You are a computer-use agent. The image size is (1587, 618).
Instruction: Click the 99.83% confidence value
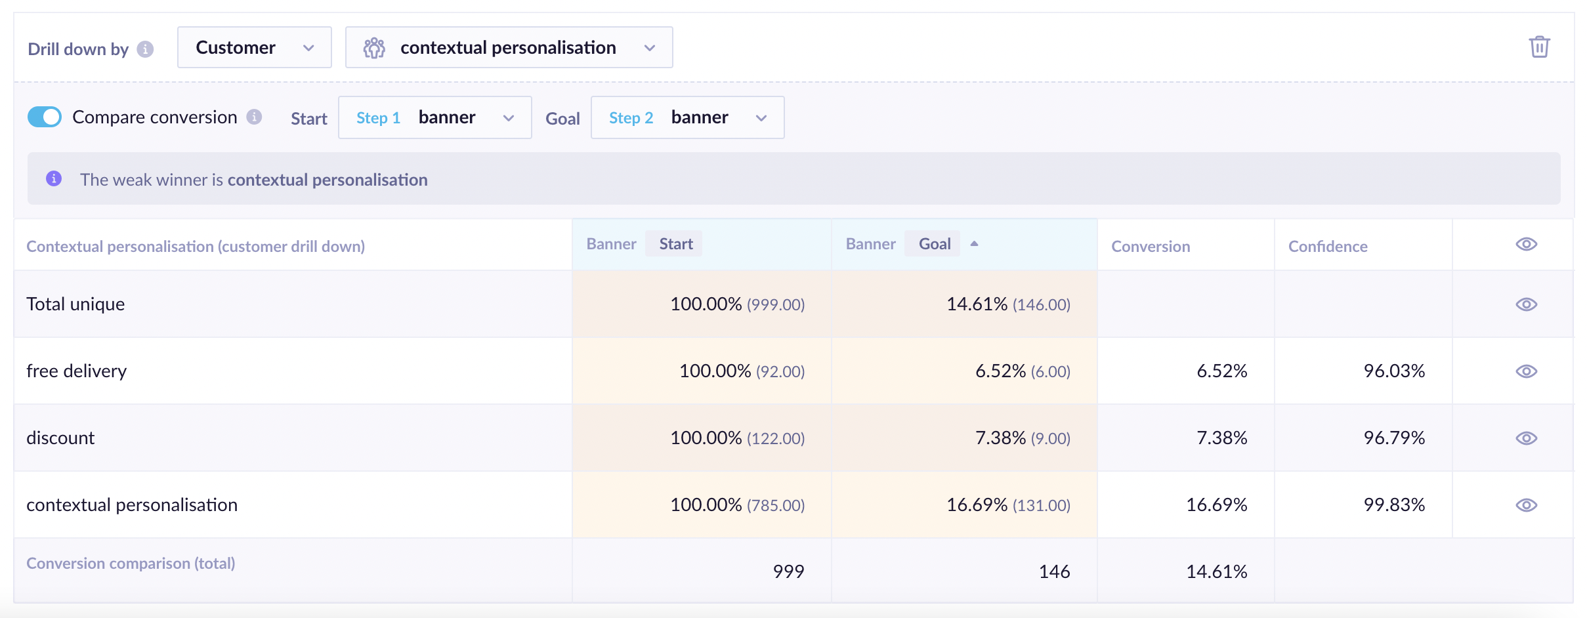(x=1394, y=505)
